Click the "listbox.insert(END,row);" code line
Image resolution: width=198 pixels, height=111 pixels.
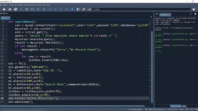(x=49, y=60)
